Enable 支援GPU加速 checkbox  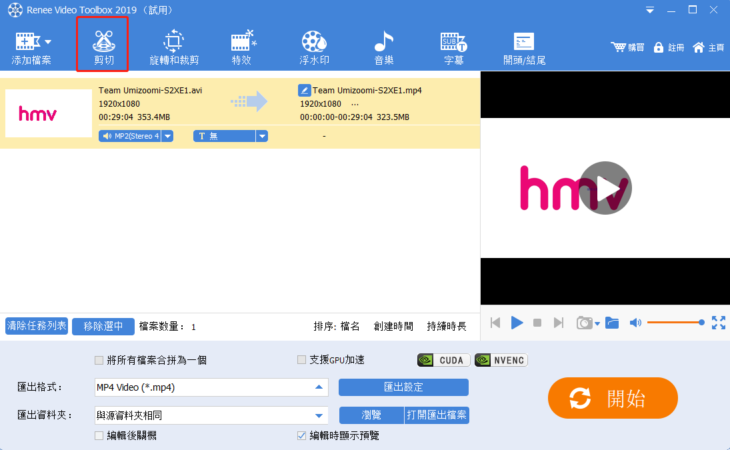click(302, 360)
